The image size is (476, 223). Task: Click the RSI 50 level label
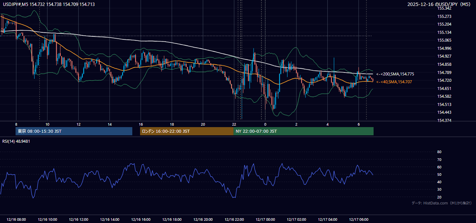pos(439,174)
